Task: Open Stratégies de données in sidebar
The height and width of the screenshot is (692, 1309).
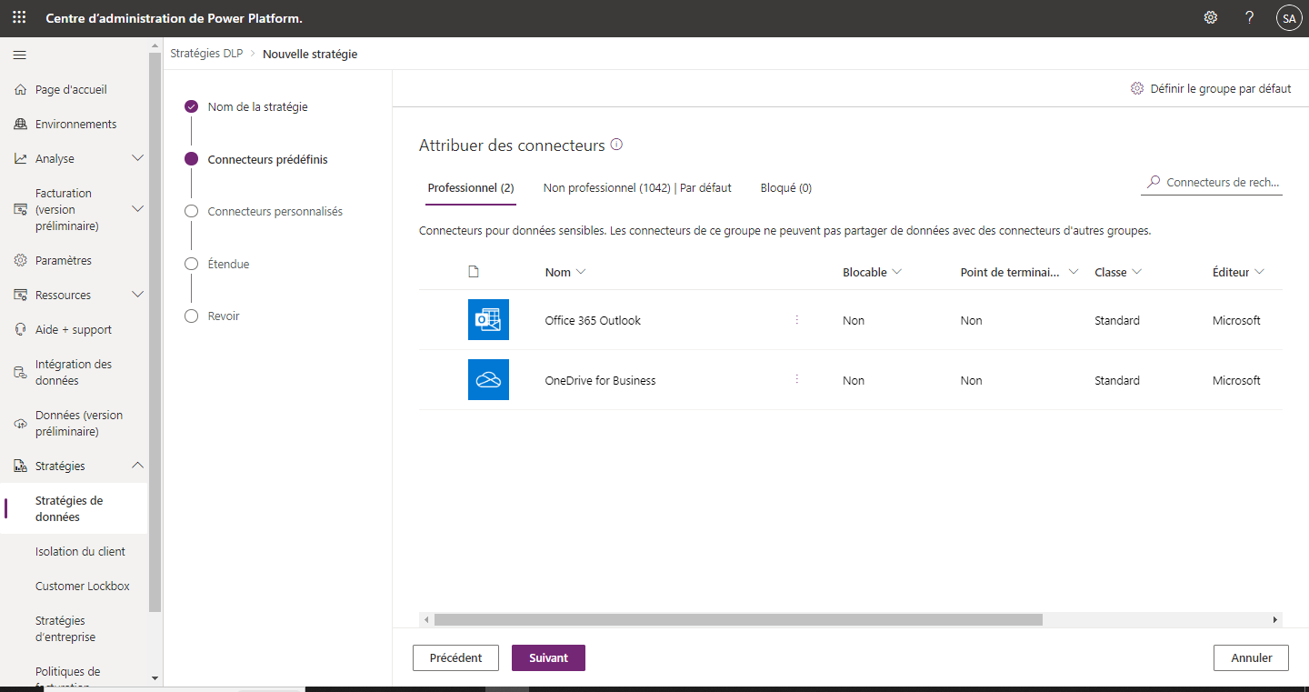Action: click(74, 508)
